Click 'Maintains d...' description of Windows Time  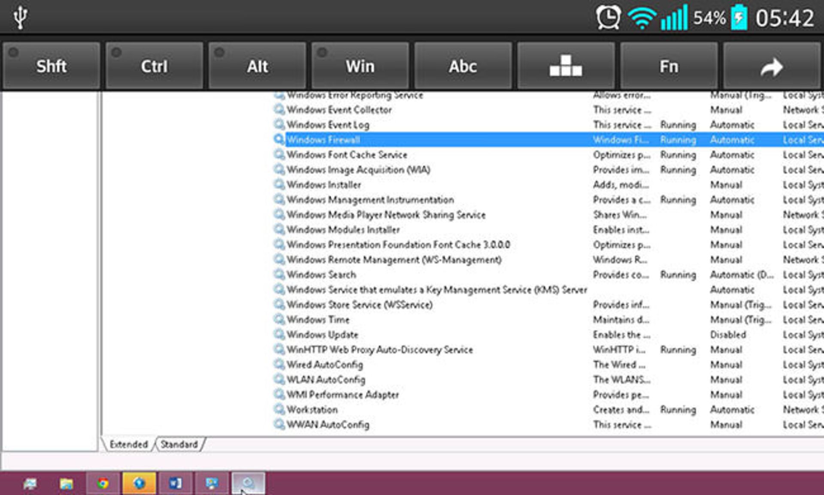pos(621,320)
